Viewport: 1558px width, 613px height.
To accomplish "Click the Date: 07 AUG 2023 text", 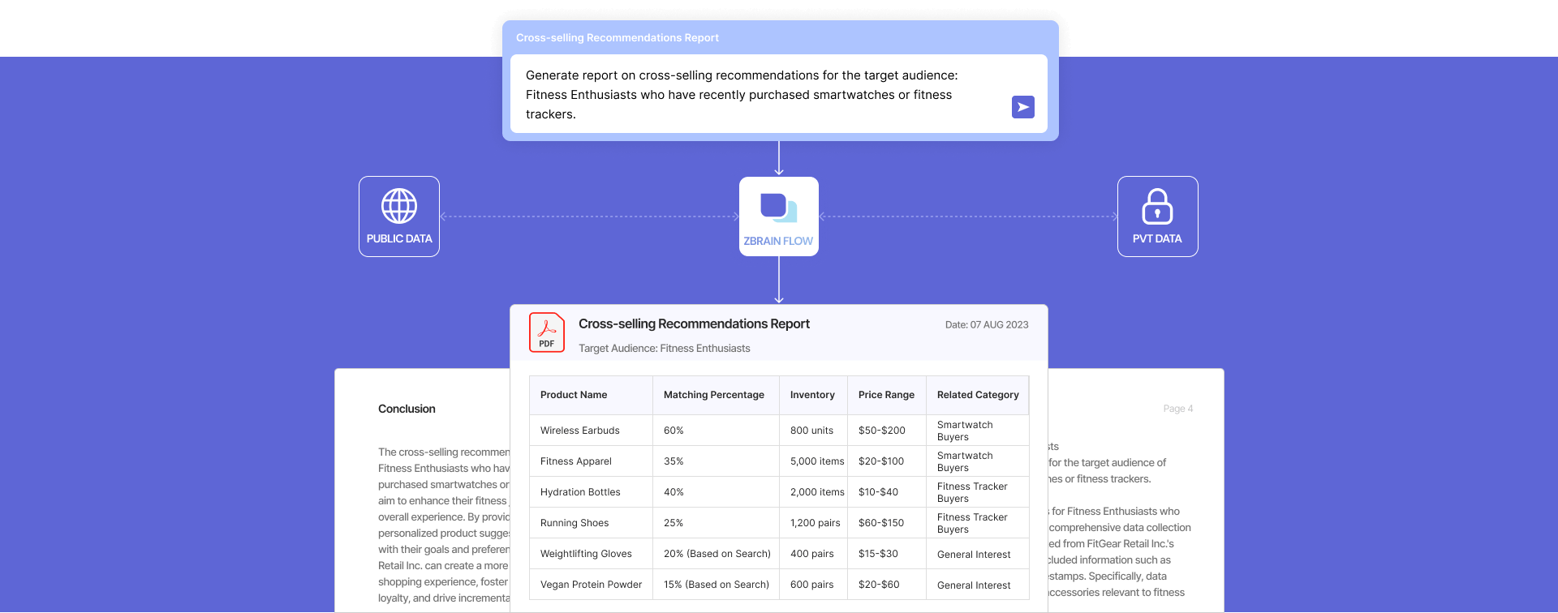I will [987, 325].
